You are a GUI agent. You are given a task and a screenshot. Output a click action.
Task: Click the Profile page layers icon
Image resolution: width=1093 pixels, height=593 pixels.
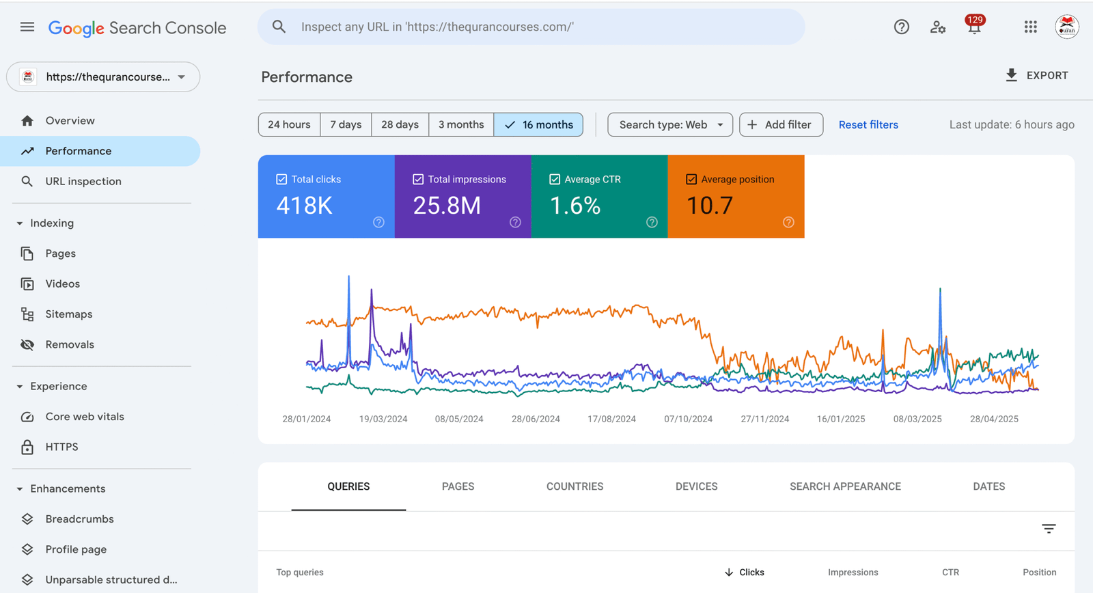(27, 549)
